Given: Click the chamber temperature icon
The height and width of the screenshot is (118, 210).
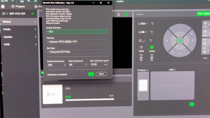Looking at the screenshot, I should click(140, 41).
